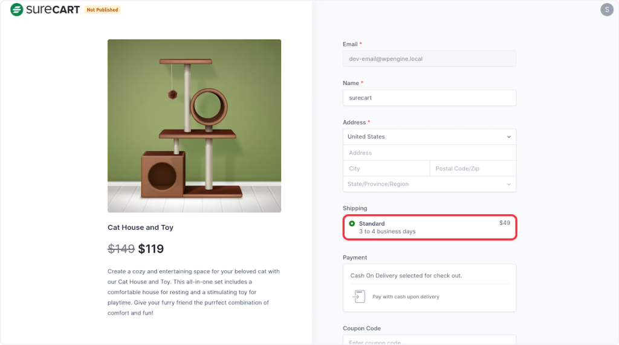619x345 pixels.
Task: Click into the City field
Action: 386,168
